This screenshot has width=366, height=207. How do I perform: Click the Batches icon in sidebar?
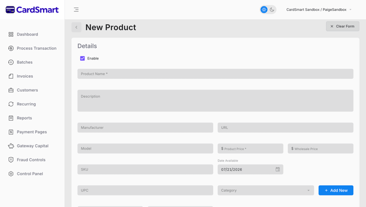point(11,62)
